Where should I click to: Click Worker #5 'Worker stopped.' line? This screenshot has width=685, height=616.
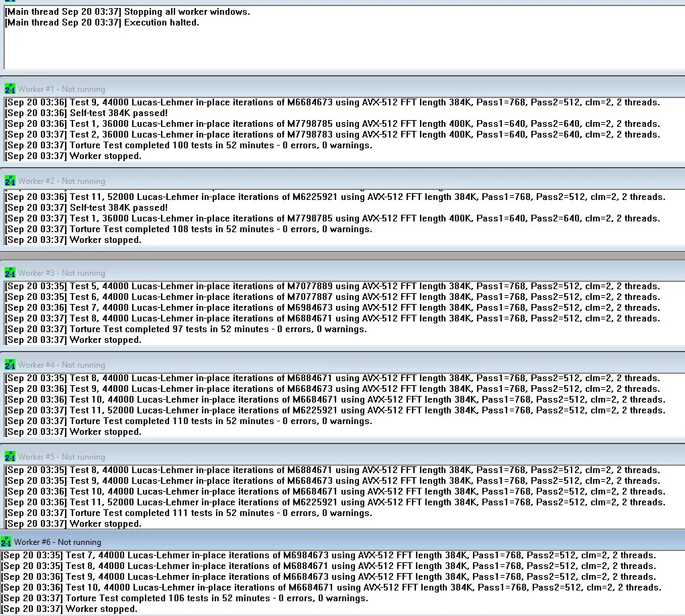tap(73, 523)
